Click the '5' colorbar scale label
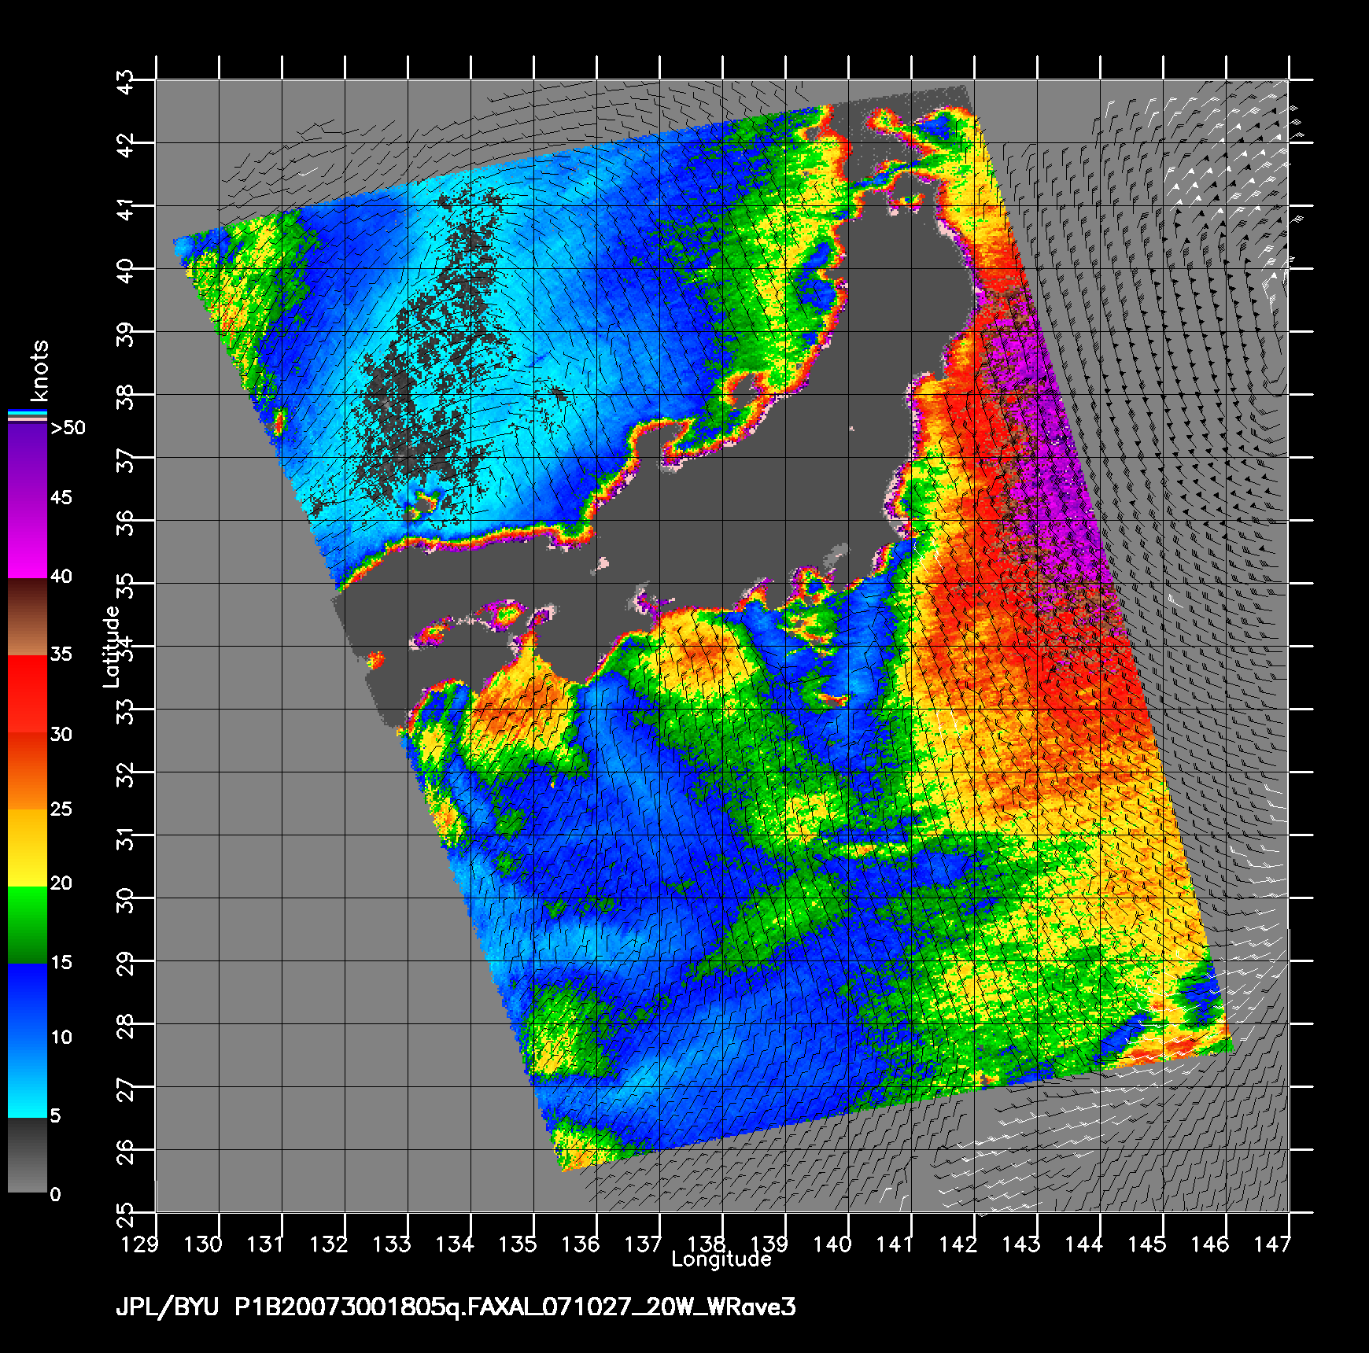1369x1353 pixels. 55,1116
